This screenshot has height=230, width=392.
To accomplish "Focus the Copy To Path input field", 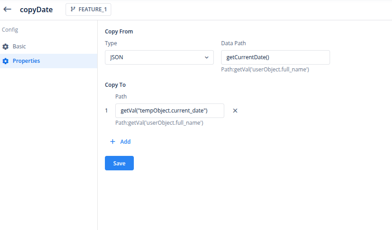I will click(x=170, y=111).
